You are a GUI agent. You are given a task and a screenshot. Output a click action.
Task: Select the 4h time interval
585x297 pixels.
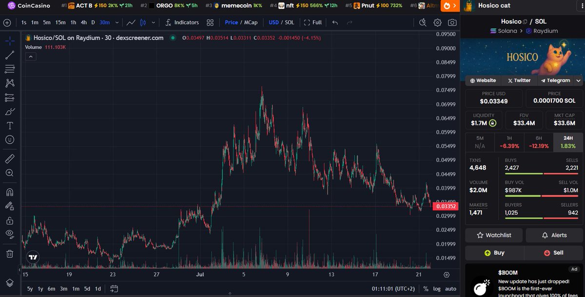[x=84, y=22]
